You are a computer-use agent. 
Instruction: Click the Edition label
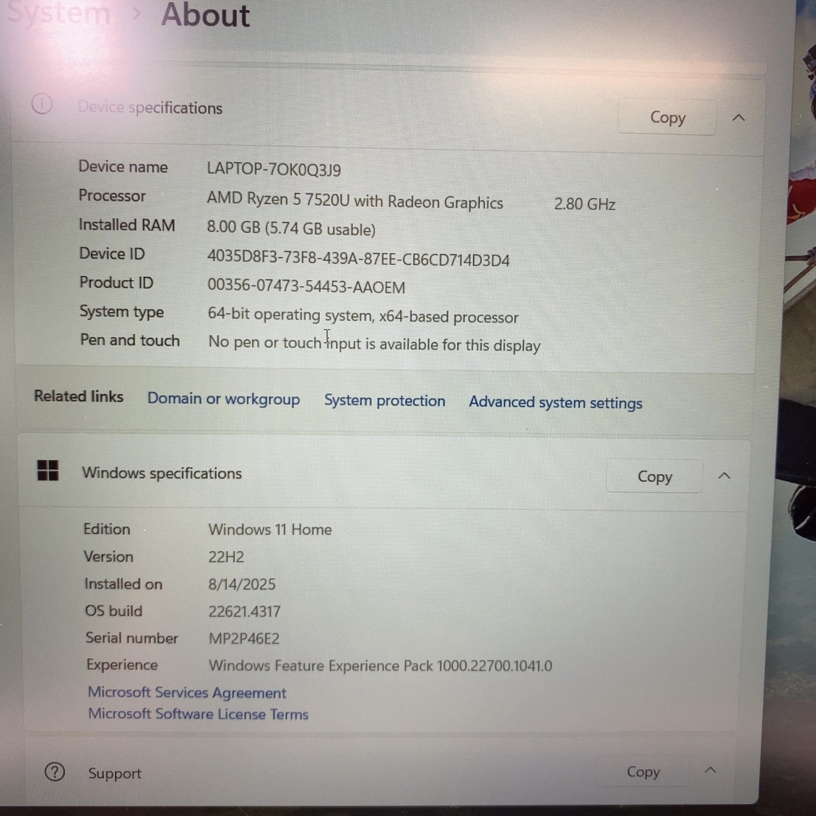coord(107,529)
